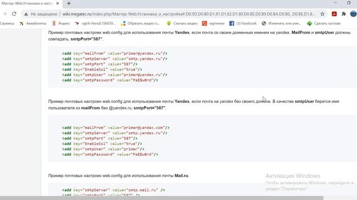Minimize the browser window
This screenshot has width=357, height=200.
[335, 3]
